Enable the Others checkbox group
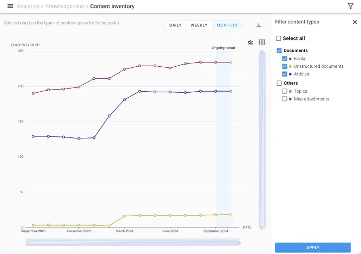Viewport: 361px width, 254px height. (x=279, y=83)
